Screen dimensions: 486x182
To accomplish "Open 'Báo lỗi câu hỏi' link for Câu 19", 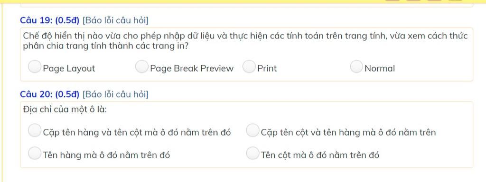I will (115, 21).
